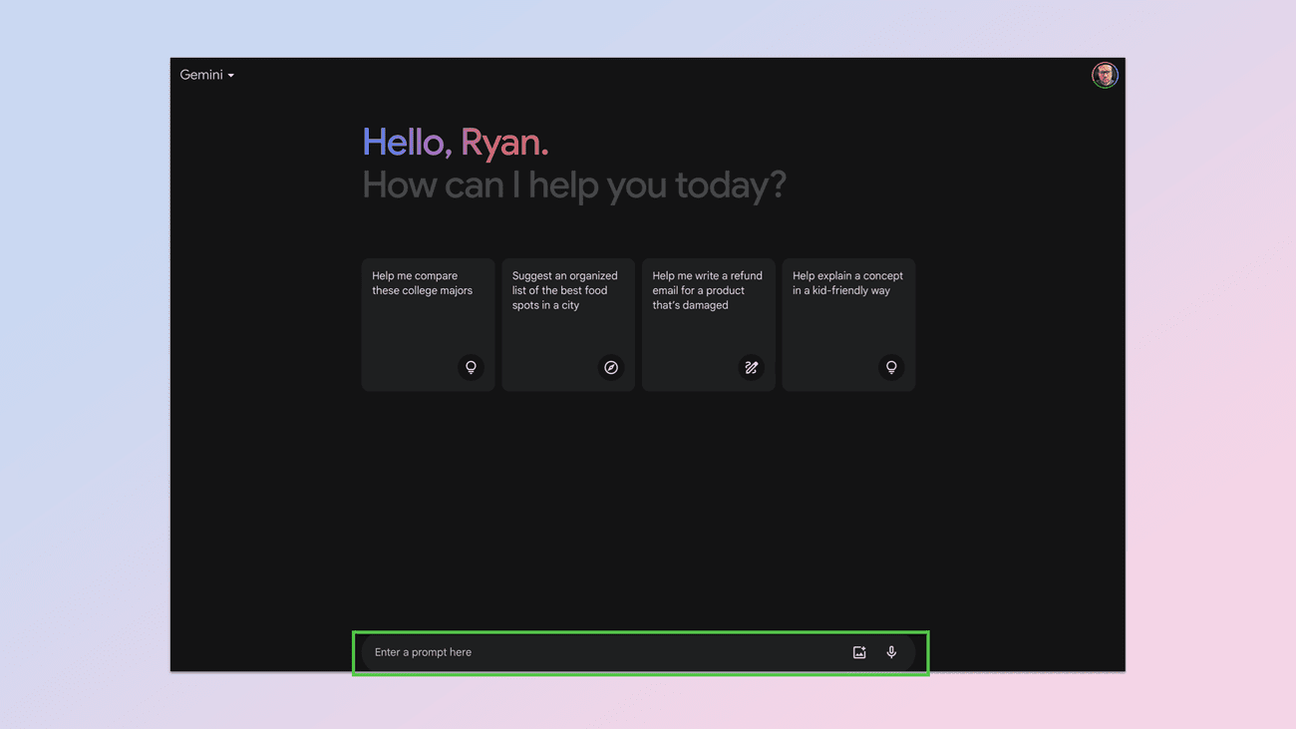Choose the best food spots suggestion text
The image size is (1296, 729).
tap(564, 290)
